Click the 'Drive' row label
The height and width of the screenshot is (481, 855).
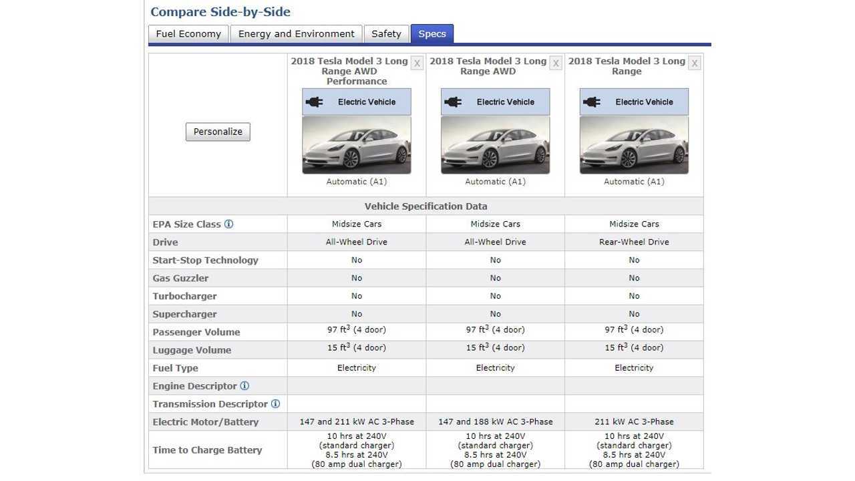tap(165, 243)
